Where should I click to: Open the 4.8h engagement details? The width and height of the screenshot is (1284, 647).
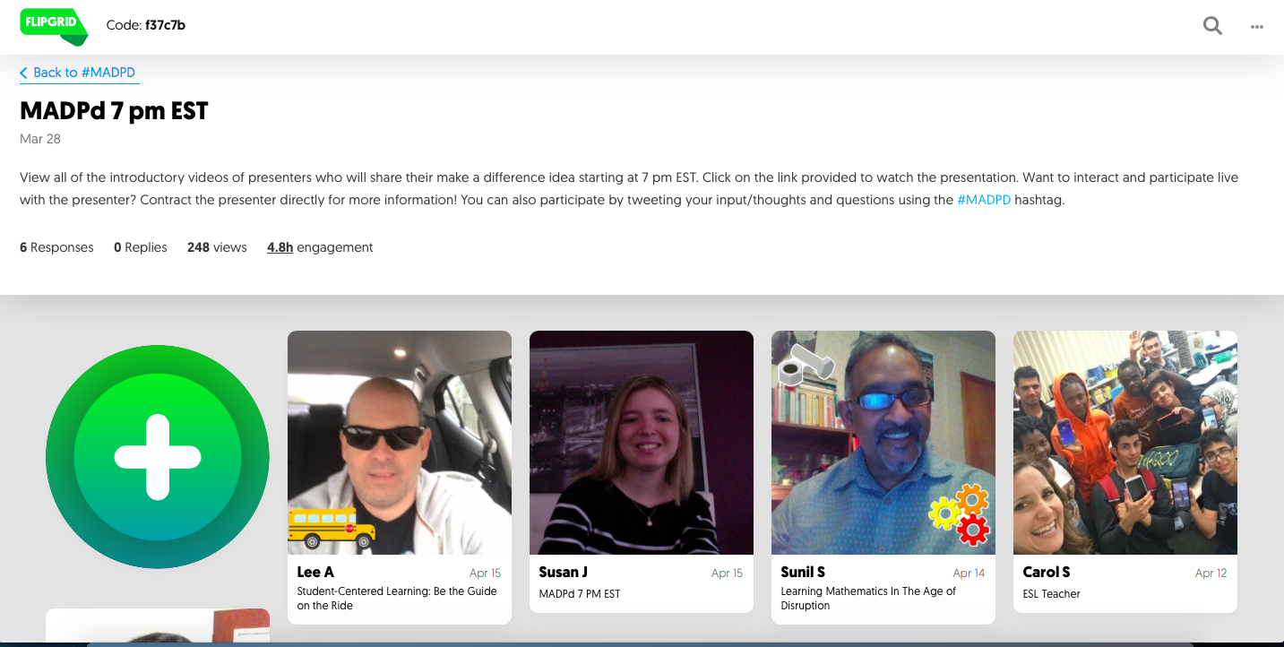coord(280,246)
